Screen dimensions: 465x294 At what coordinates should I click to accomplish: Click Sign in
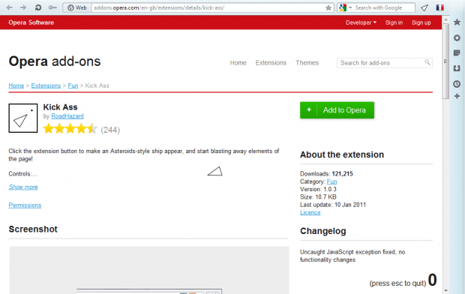tap(394, 22)
